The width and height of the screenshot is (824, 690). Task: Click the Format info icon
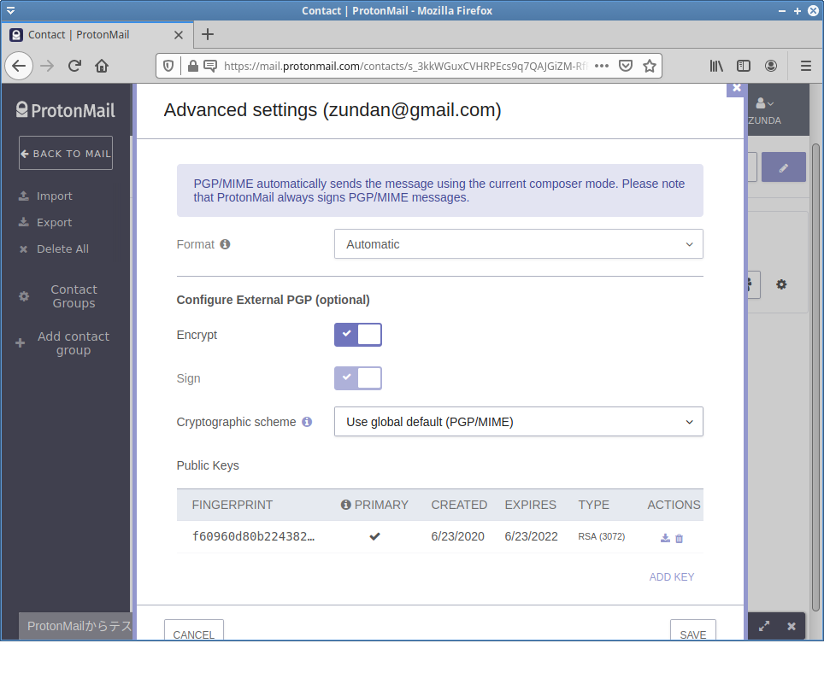tap(225, 244)
